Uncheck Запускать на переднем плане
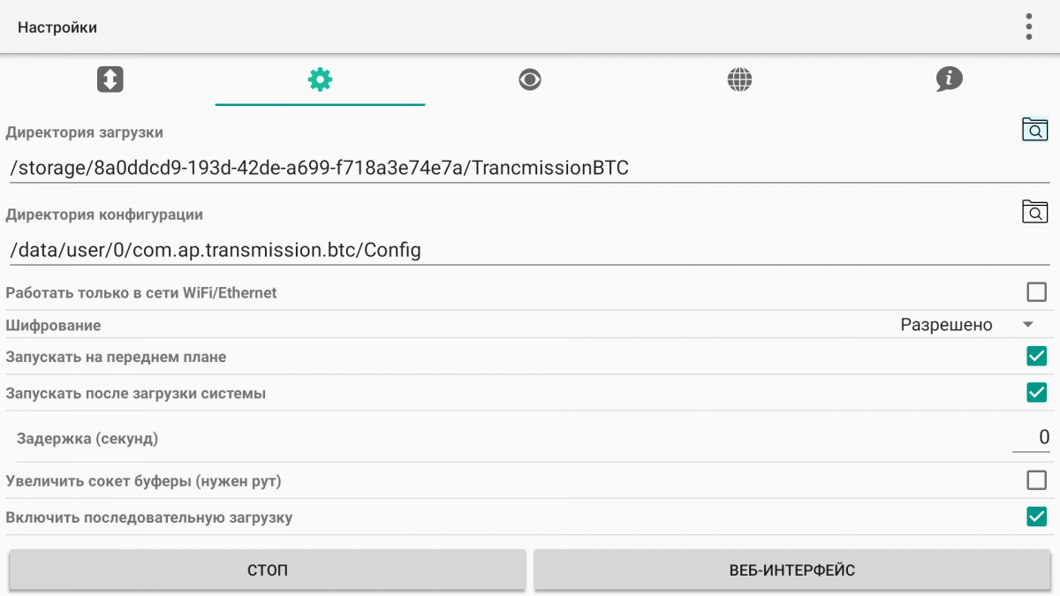Screen dimensions: 1060x596 pos(1036,357)
